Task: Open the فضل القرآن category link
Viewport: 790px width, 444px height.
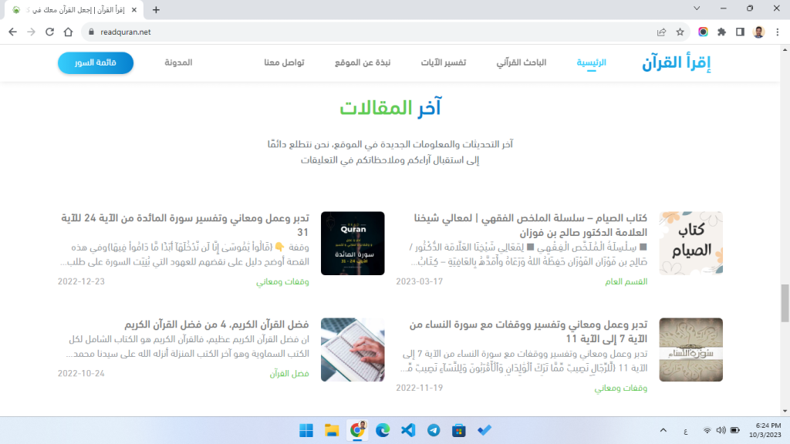Action: coord(289,374)
